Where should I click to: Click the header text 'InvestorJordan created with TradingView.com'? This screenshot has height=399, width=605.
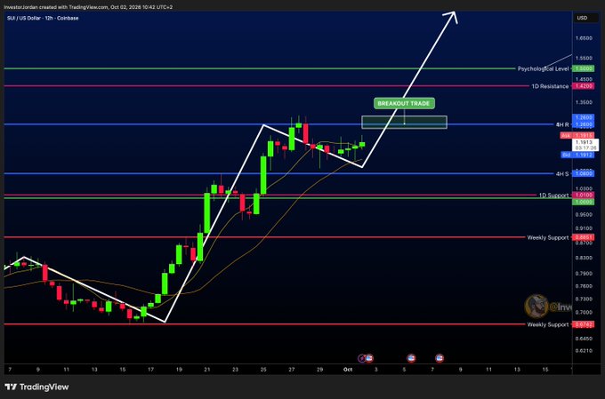click(58, 7)
